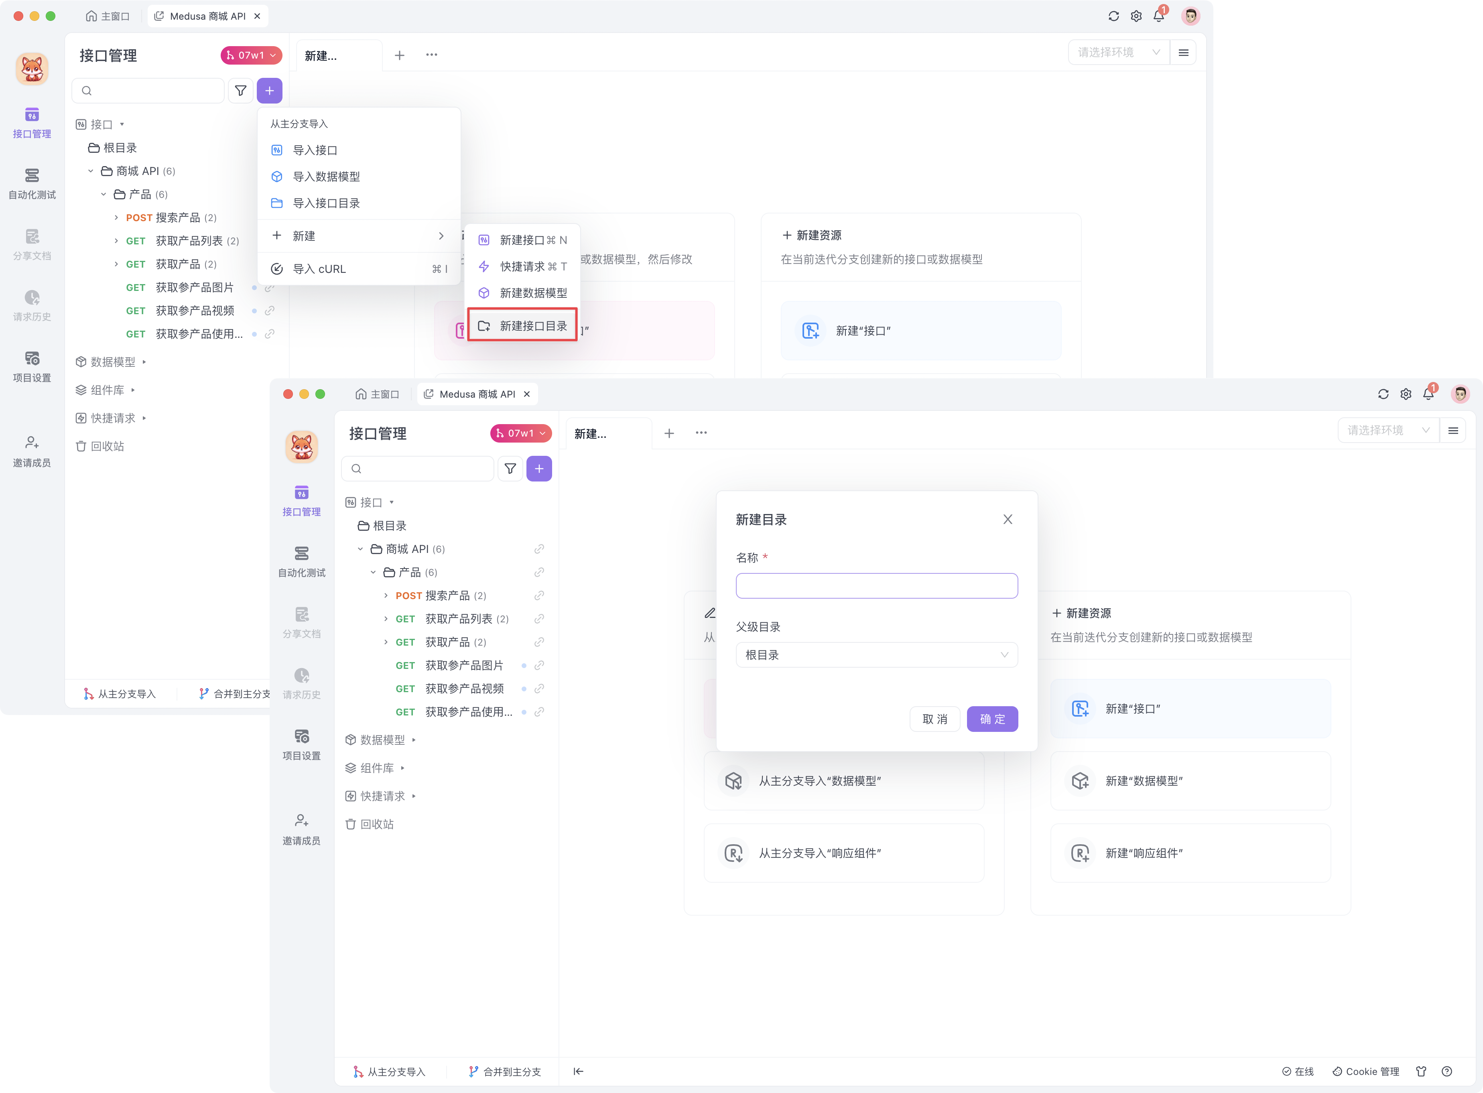
Task: Open project settings via the gear icon
Action: (1406, 394)
